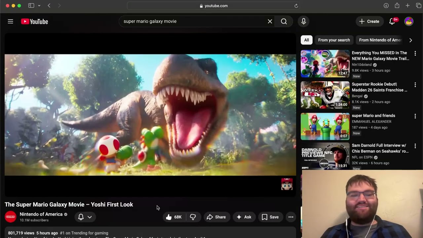Start voice search with the microphone
The height and width of the screenshot is (238, 423).
(x=304, y=21)
